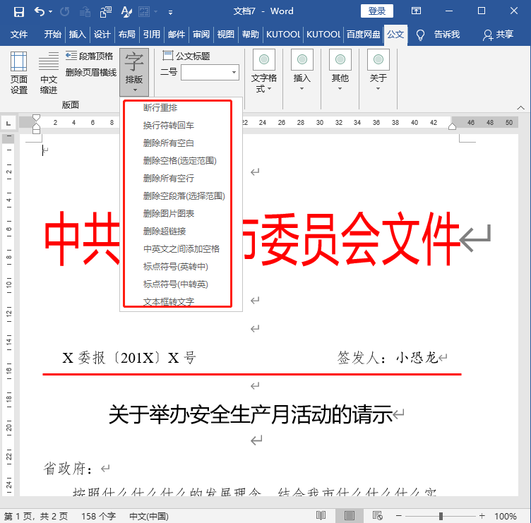Open the 文字格式 dropdown

tap(264, 71)
